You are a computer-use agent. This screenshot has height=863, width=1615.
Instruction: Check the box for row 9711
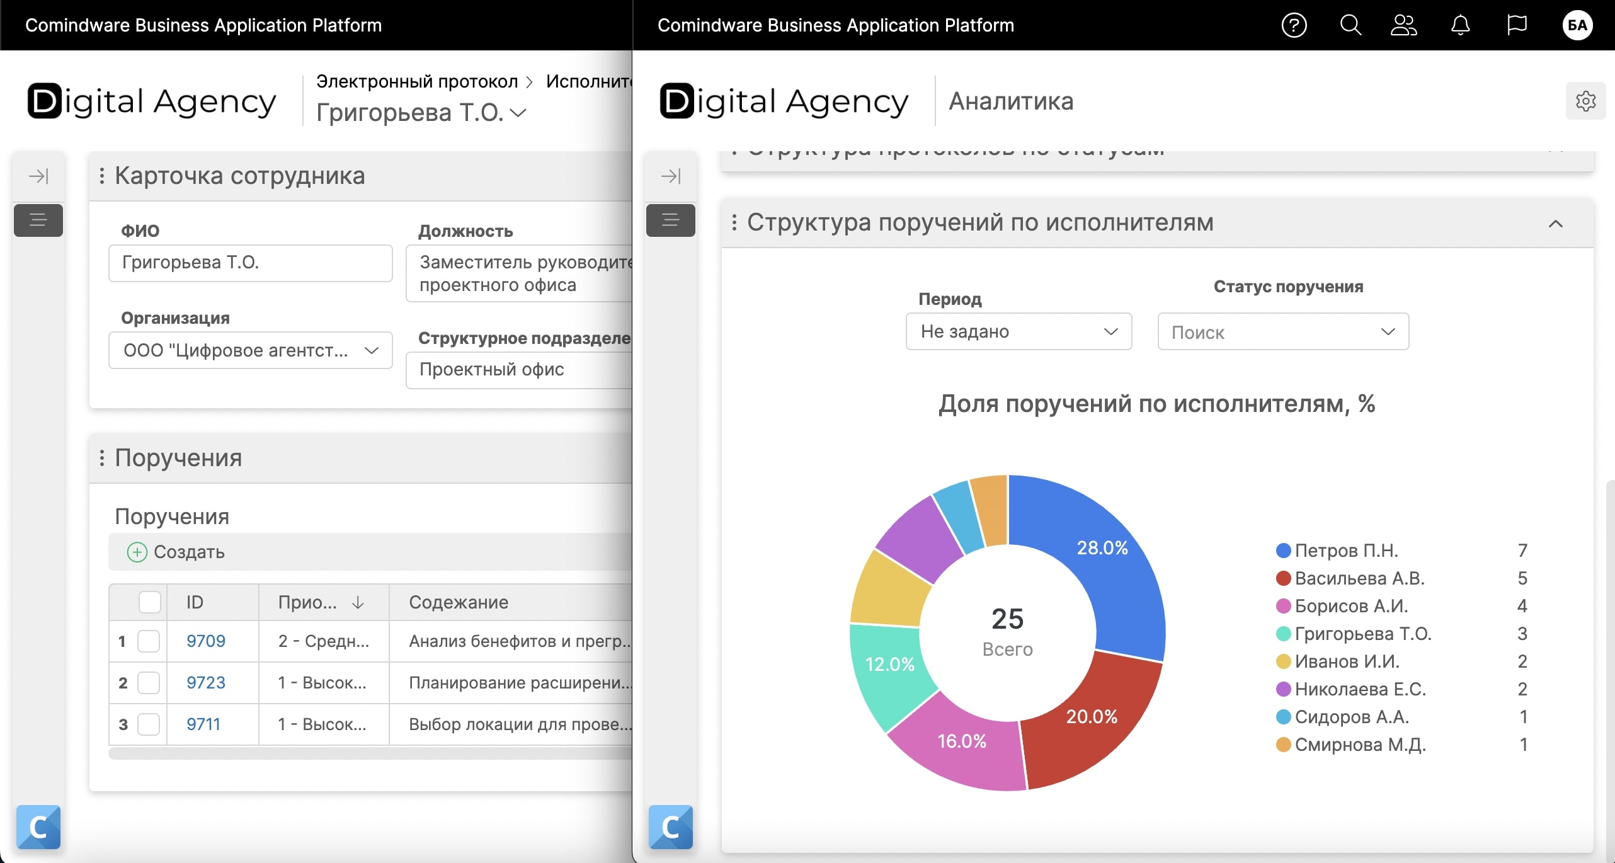149,724
